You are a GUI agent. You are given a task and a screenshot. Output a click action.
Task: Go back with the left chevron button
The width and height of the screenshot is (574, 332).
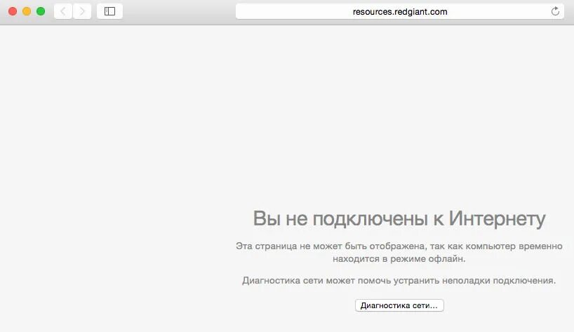pyautogui.click(x=63, y=11)
